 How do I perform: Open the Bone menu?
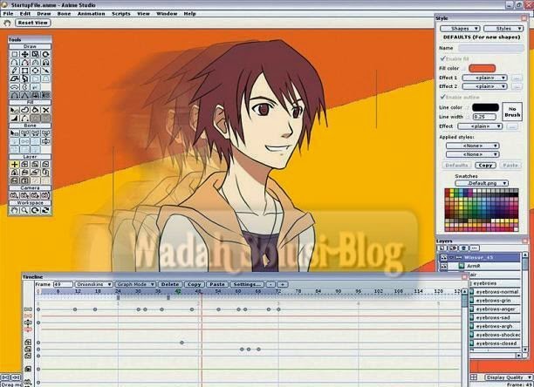click(64, 14)
